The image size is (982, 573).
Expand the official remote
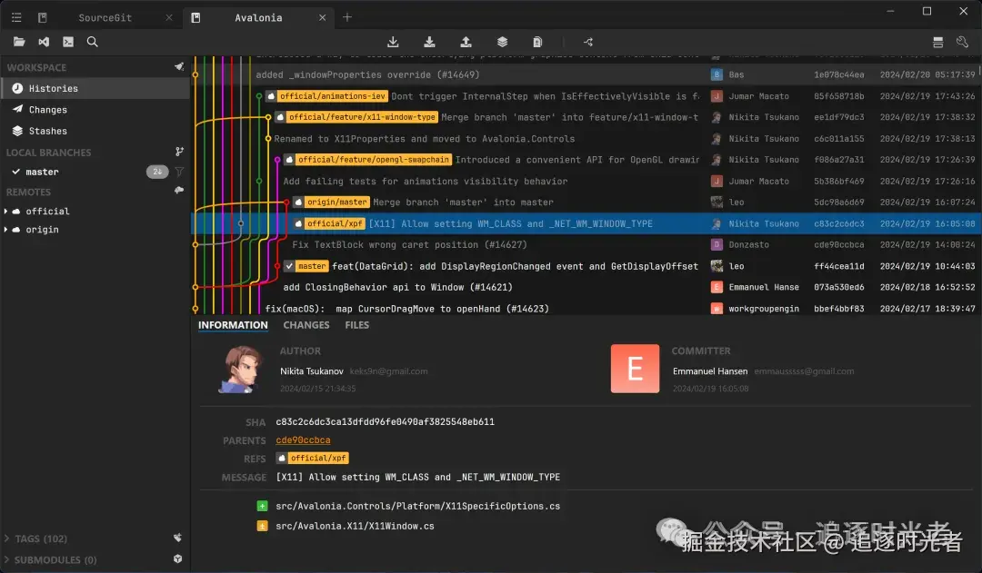click(5, 212)
